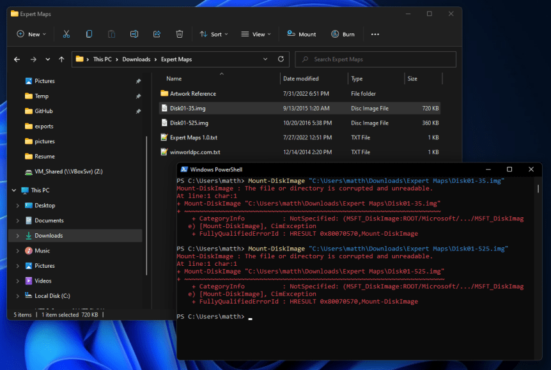The height and width of the screenshot is (370, 551).
Task: Go up one folder level arrow
Action: pos(61,59)
